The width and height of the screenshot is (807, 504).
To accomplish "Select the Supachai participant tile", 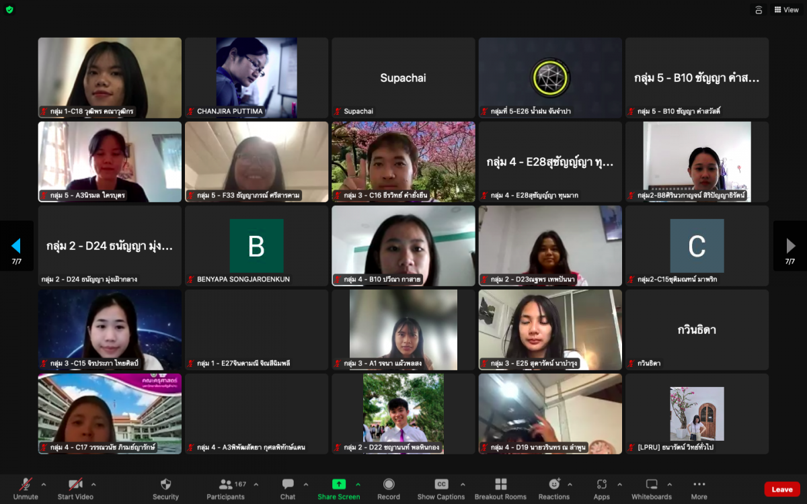I will (403, 78).
